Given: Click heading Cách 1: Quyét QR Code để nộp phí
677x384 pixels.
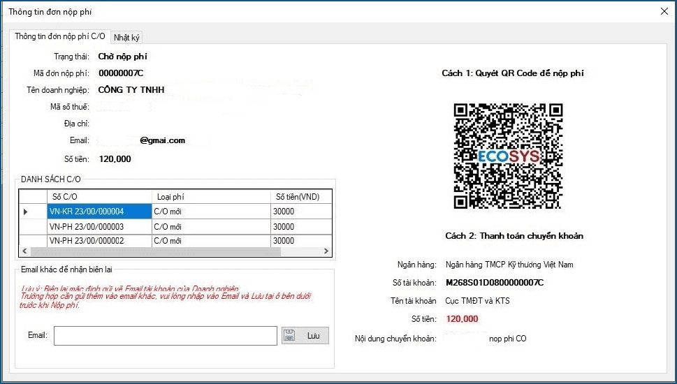Looking at the screenshot, I should [513, 73].
